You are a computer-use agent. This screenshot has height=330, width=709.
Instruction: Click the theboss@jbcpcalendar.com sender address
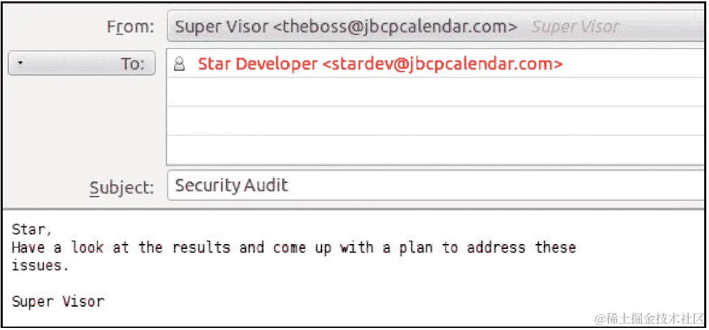click(396, 27)
